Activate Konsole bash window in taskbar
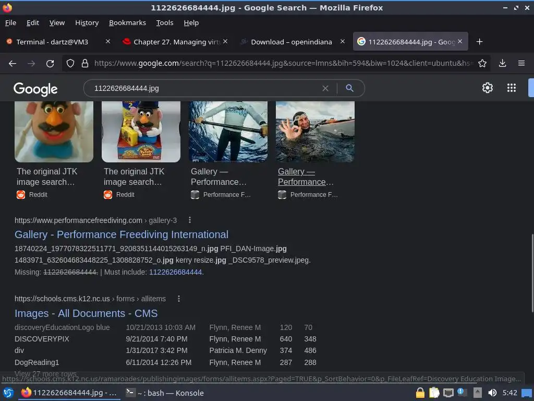534x401 pixels. (165, 393)
